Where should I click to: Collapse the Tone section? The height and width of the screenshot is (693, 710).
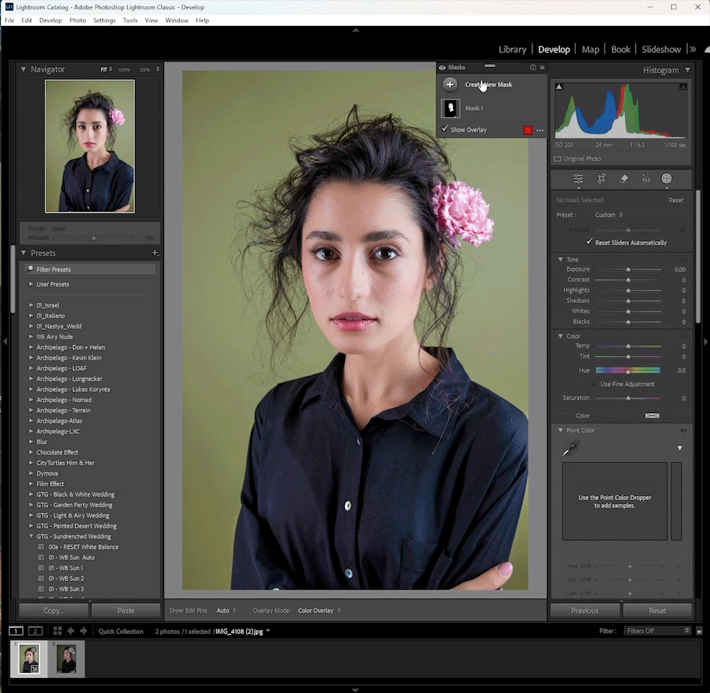pyautogui.click(x=561, y=260)
